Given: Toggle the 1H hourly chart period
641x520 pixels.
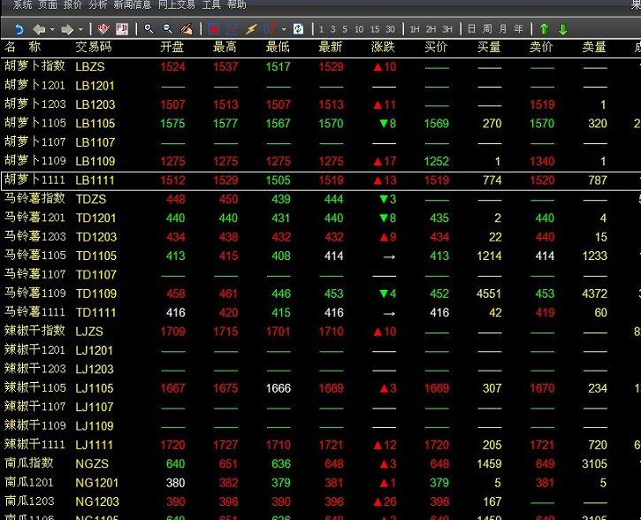Looking at the screenshot, I should tap(415, 29).
